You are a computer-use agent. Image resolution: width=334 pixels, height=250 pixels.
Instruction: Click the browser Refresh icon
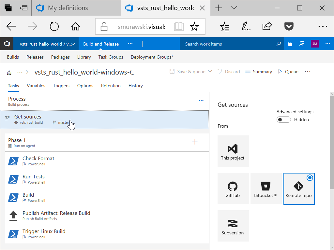[x=54, y=27]
